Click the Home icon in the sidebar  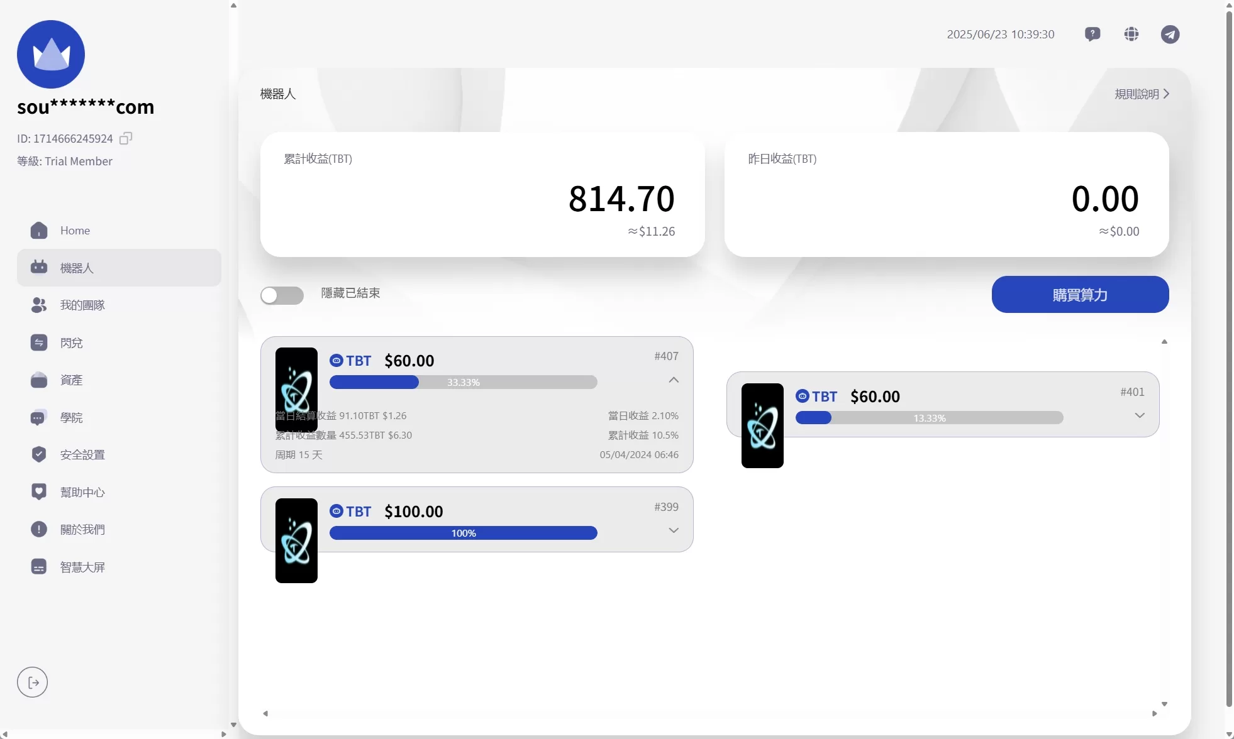[39, 231]
